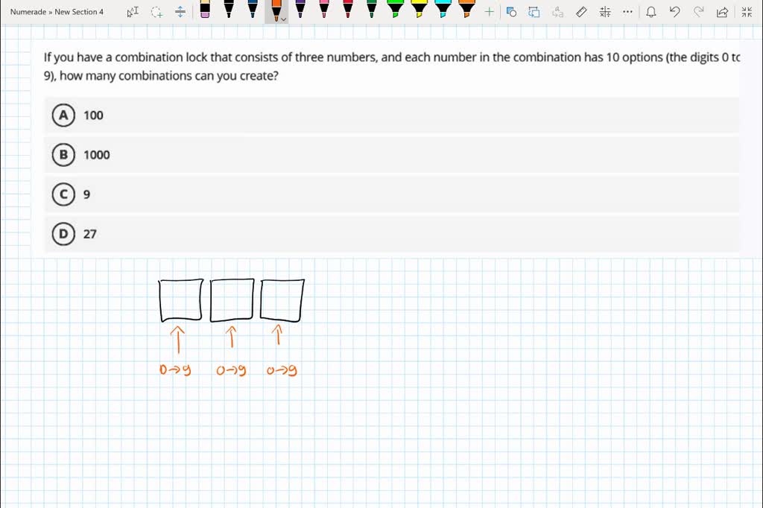The image size is (763, 508).
Task: Click the Ink to Text tool
Action: [x=557, y=12]
